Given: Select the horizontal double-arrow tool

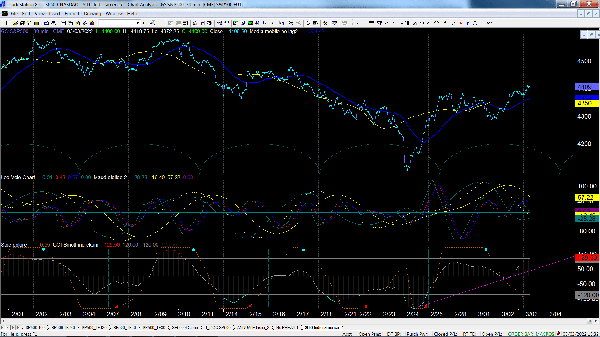Looking at the screenshot, I should (422, 23).
